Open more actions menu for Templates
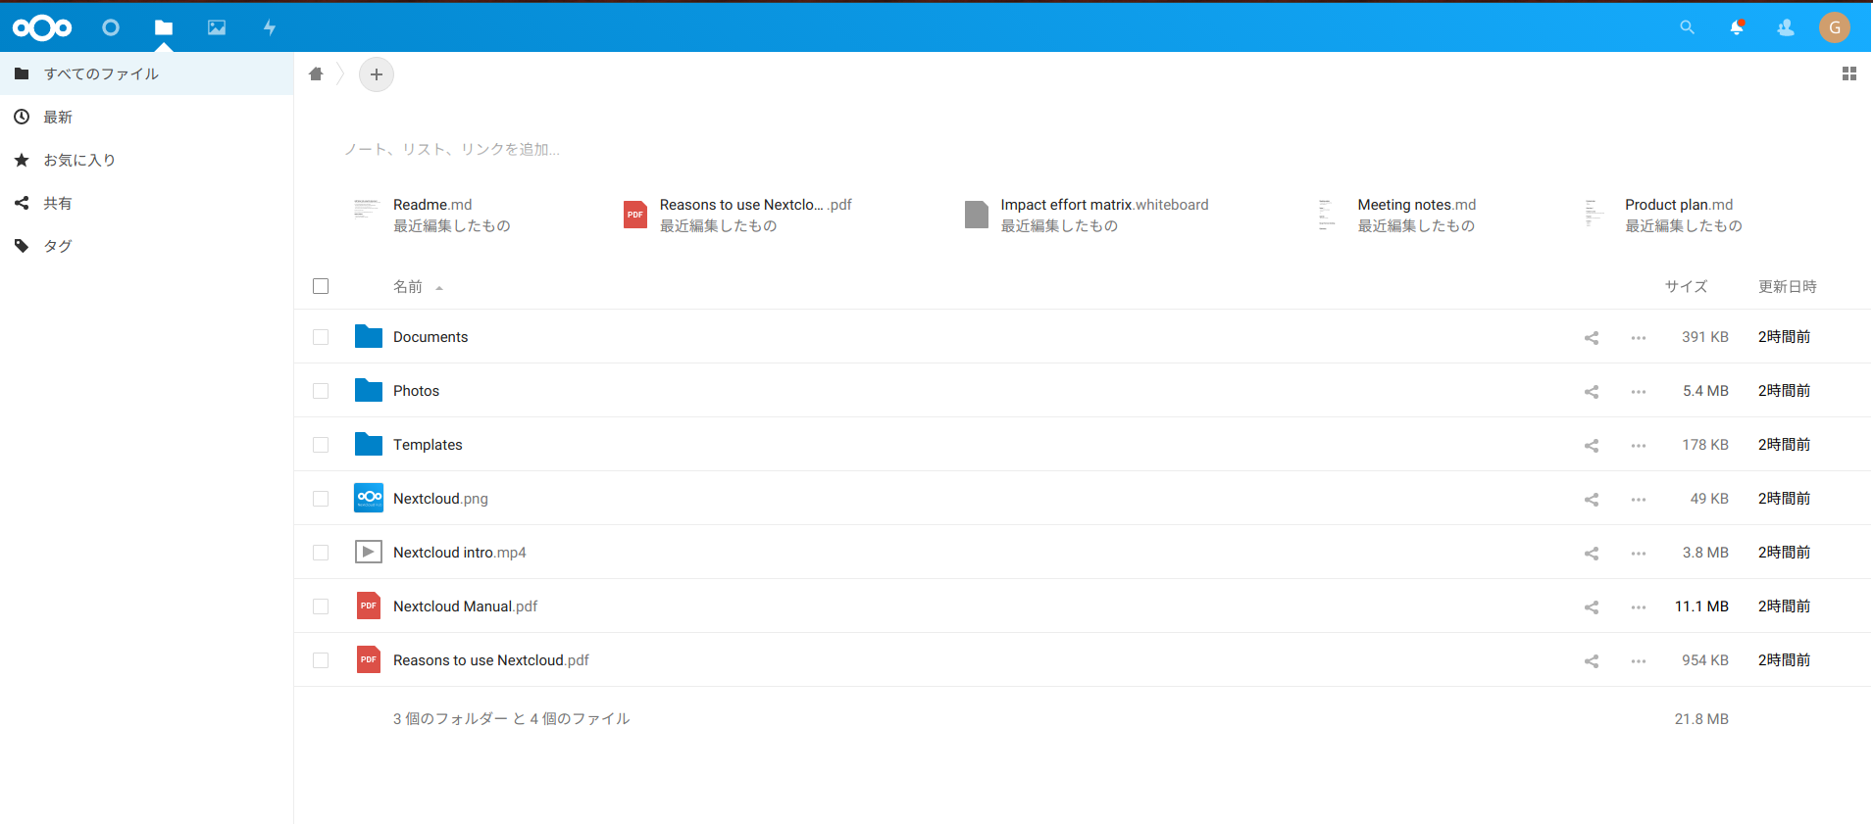The image size is (1873, 824). (1639, 445)
